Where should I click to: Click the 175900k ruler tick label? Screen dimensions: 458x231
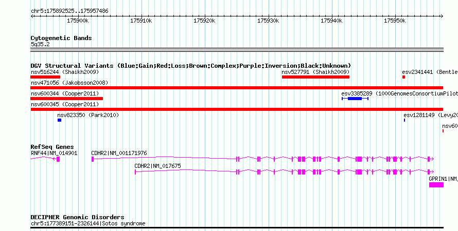point(78,21)
